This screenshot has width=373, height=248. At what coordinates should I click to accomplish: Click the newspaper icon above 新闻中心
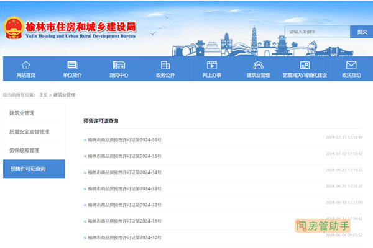pyautogui.click(x=119, y=65)
